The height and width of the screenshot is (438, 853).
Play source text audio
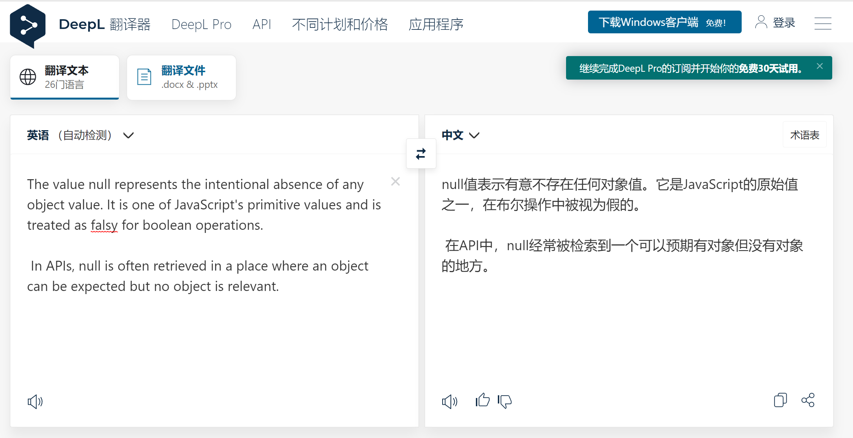[35, 401]
